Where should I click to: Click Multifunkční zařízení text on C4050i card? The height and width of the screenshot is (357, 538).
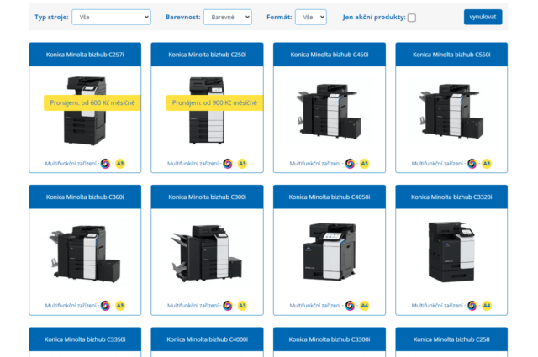click(x=315, y=305)
